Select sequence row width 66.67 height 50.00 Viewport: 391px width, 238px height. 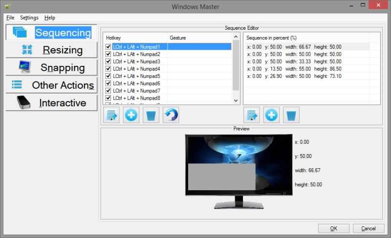pyautogui.click(x=307, y=47)
